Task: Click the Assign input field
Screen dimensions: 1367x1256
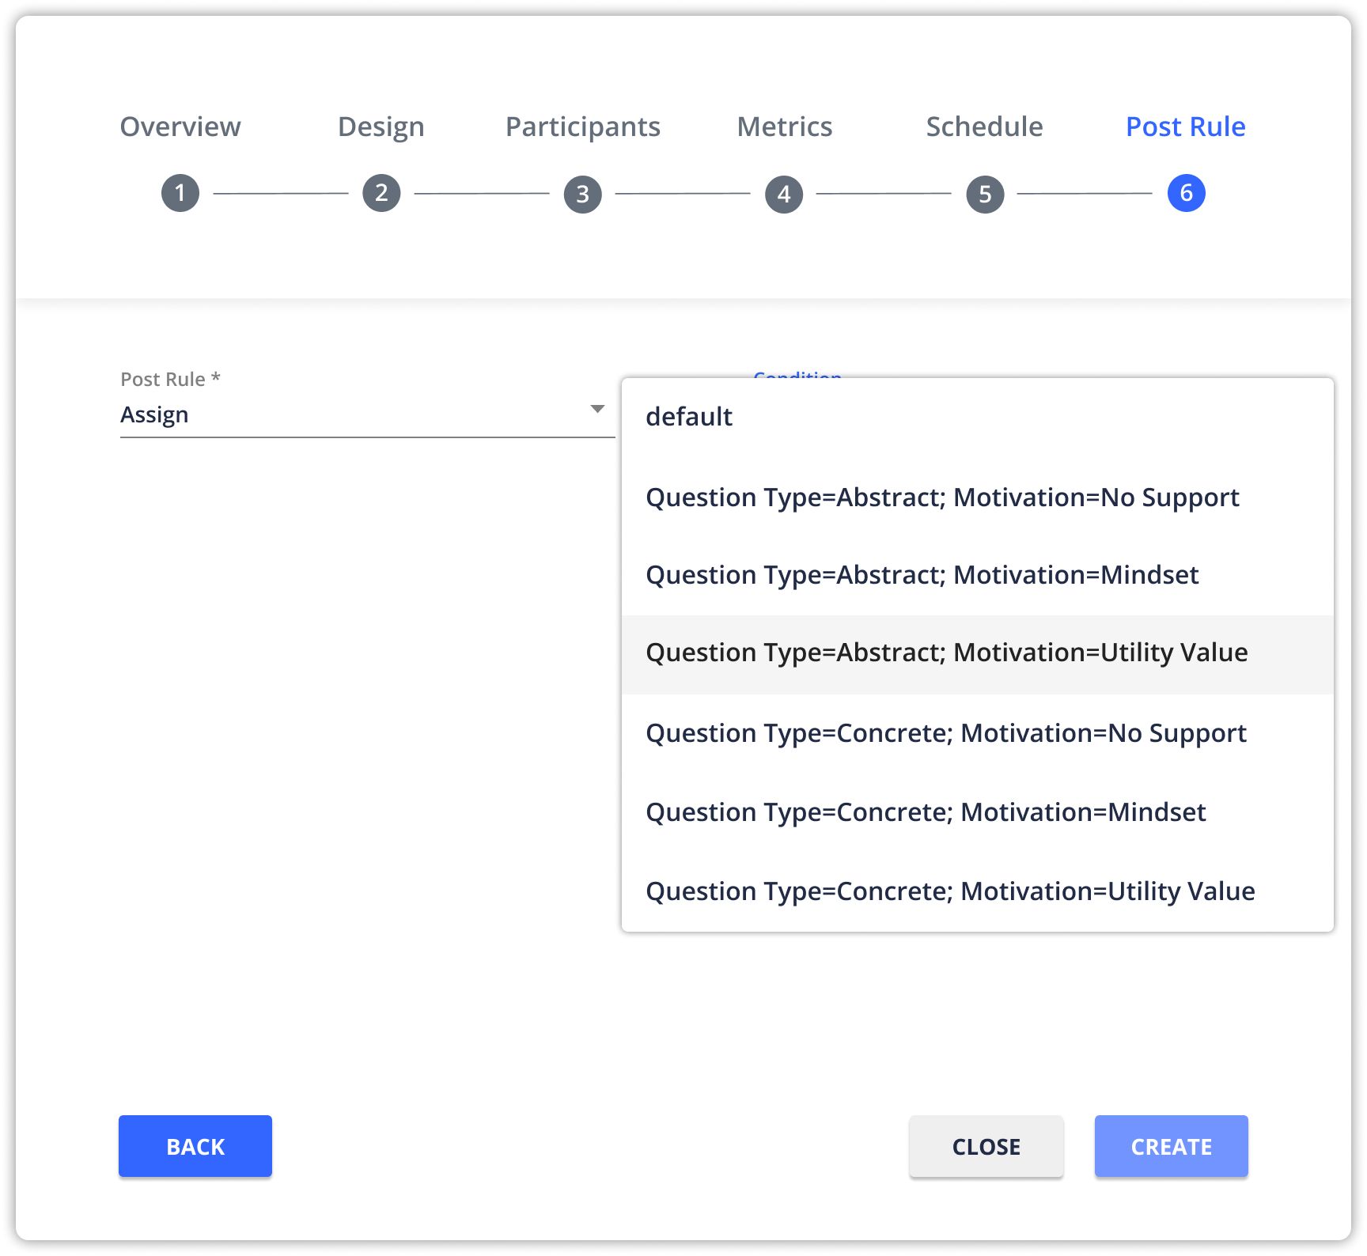Action: (316, 414)
